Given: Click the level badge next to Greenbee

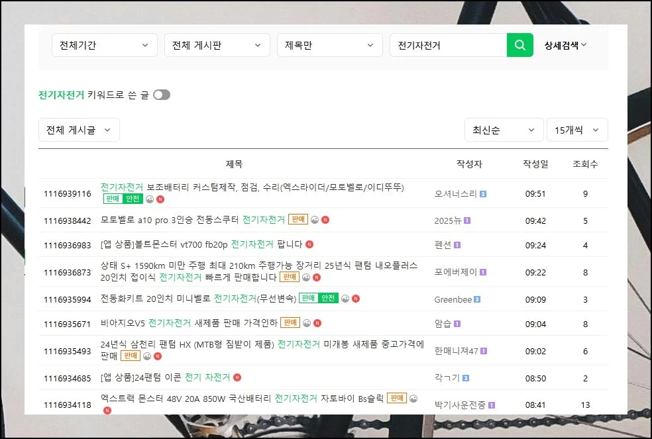Looking at the screenshot, I should (x=477, y=299).
